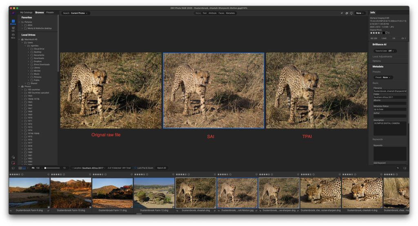The width and height of the screenshot is (418, 226).
Task: Switch to compare view icon
Action: pos(24,168)
